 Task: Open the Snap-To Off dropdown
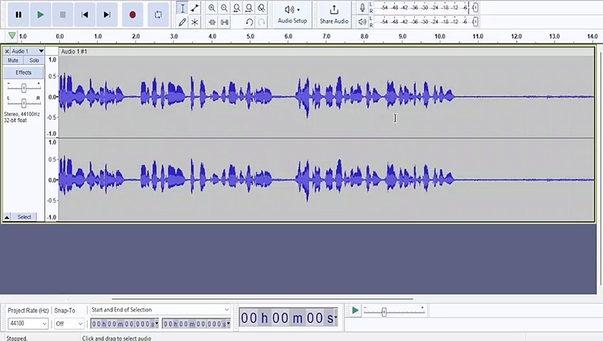pos(69,323)
